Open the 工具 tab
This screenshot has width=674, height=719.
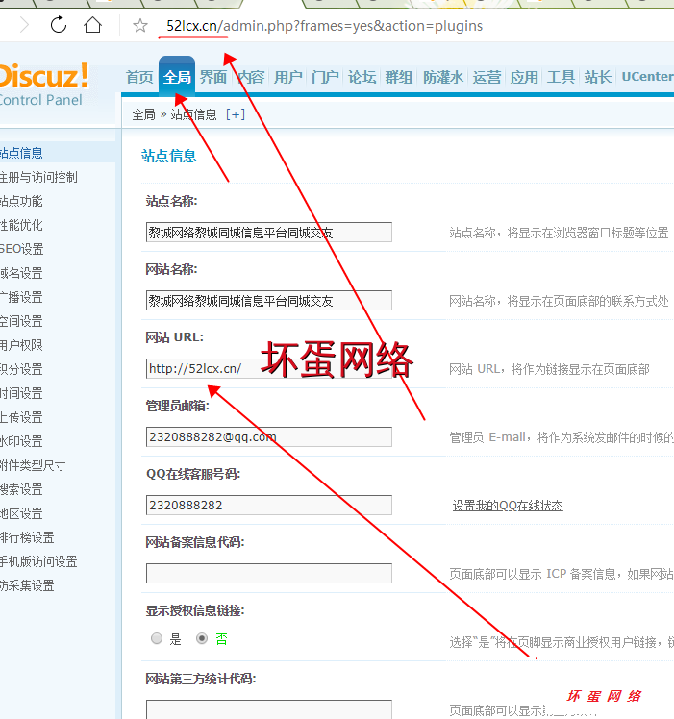[561, 77]
